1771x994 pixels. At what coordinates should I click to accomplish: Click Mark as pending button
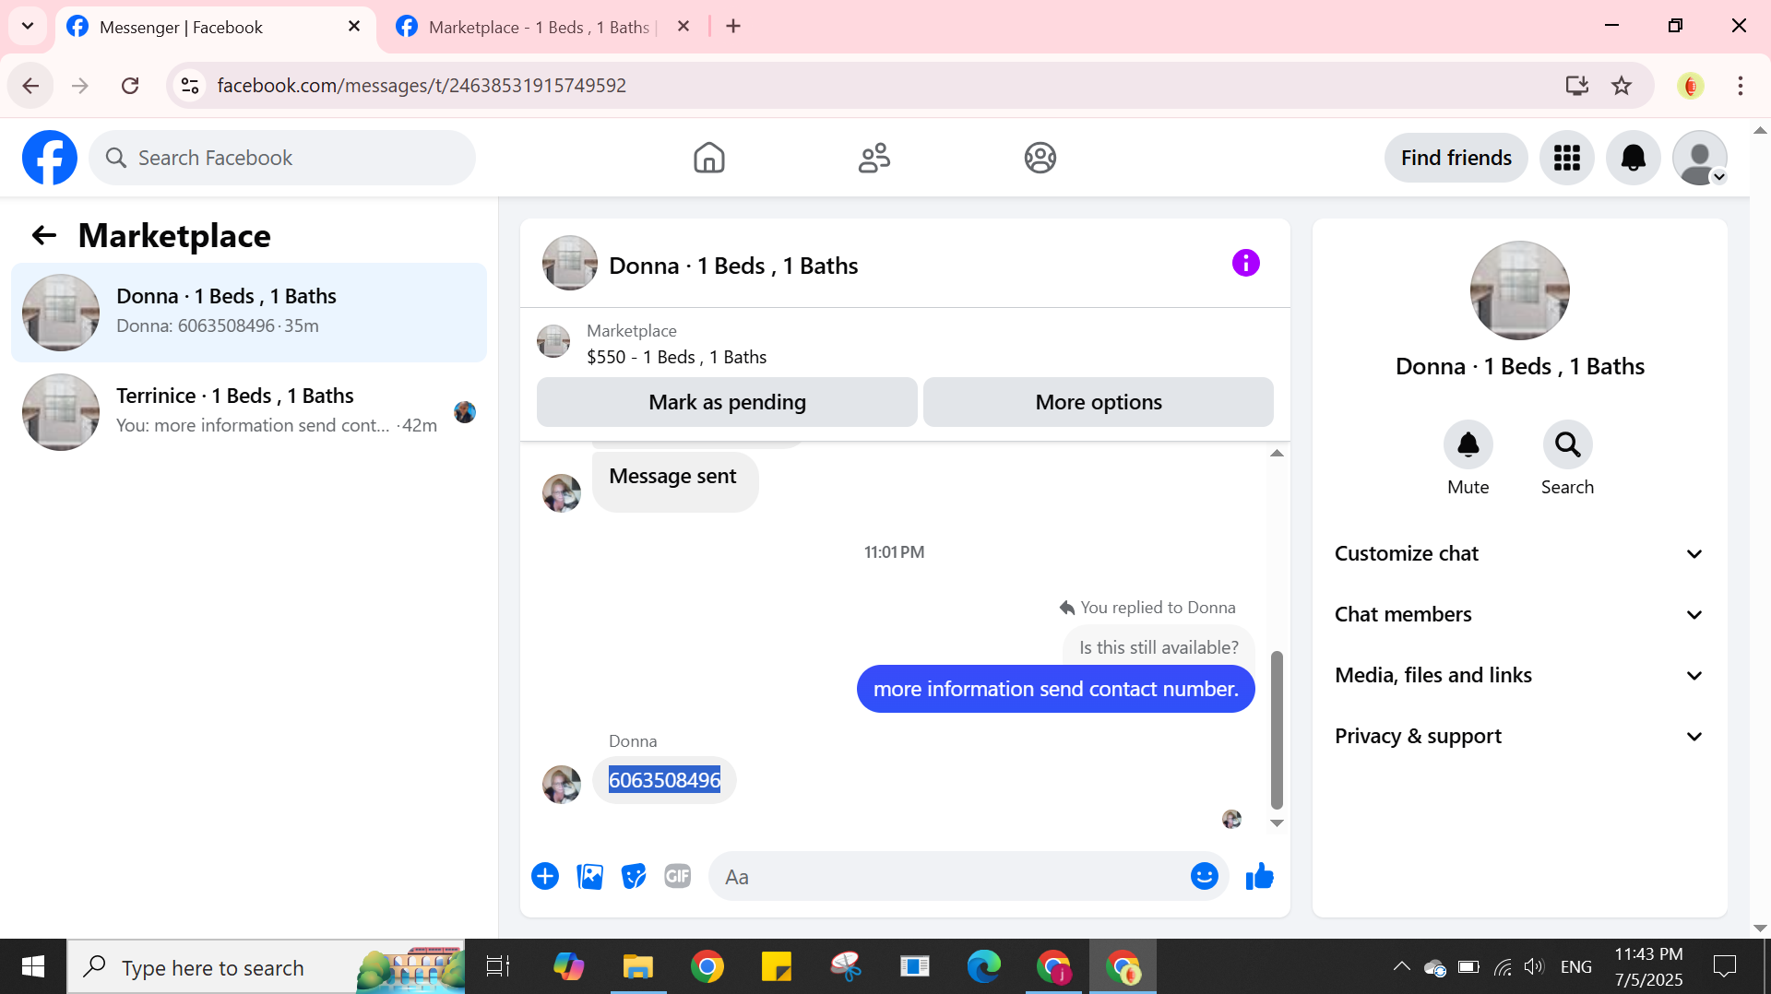727,402
